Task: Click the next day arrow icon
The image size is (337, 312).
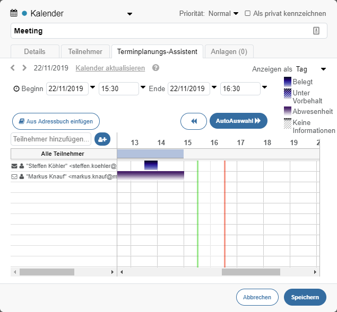Action: [x=24, y=68]
